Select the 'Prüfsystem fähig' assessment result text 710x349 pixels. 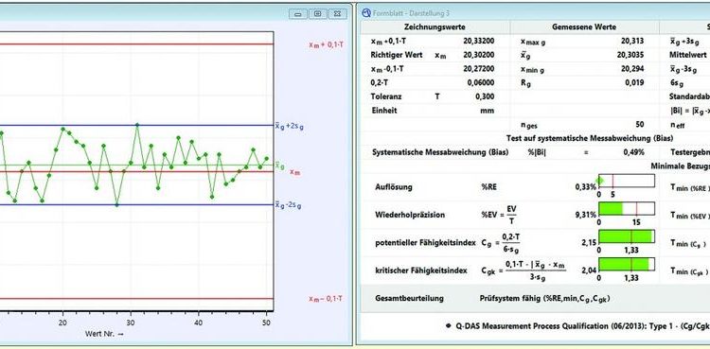tap(544, 299)
